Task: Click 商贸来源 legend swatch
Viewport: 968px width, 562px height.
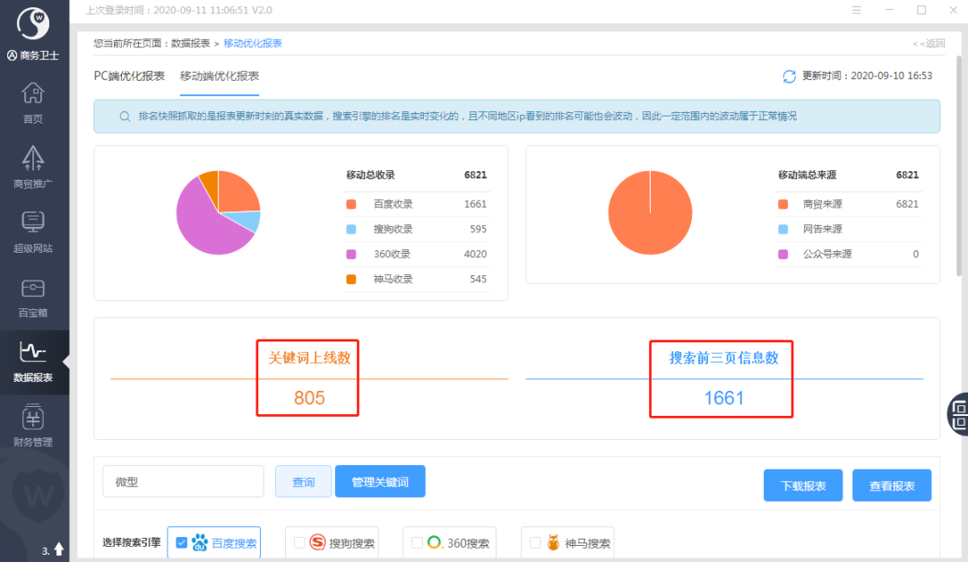Action: [782, 204]
